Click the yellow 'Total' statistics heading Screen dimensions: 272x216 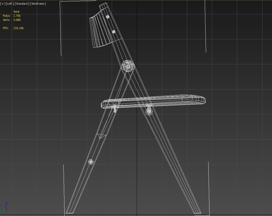(16, 12)
